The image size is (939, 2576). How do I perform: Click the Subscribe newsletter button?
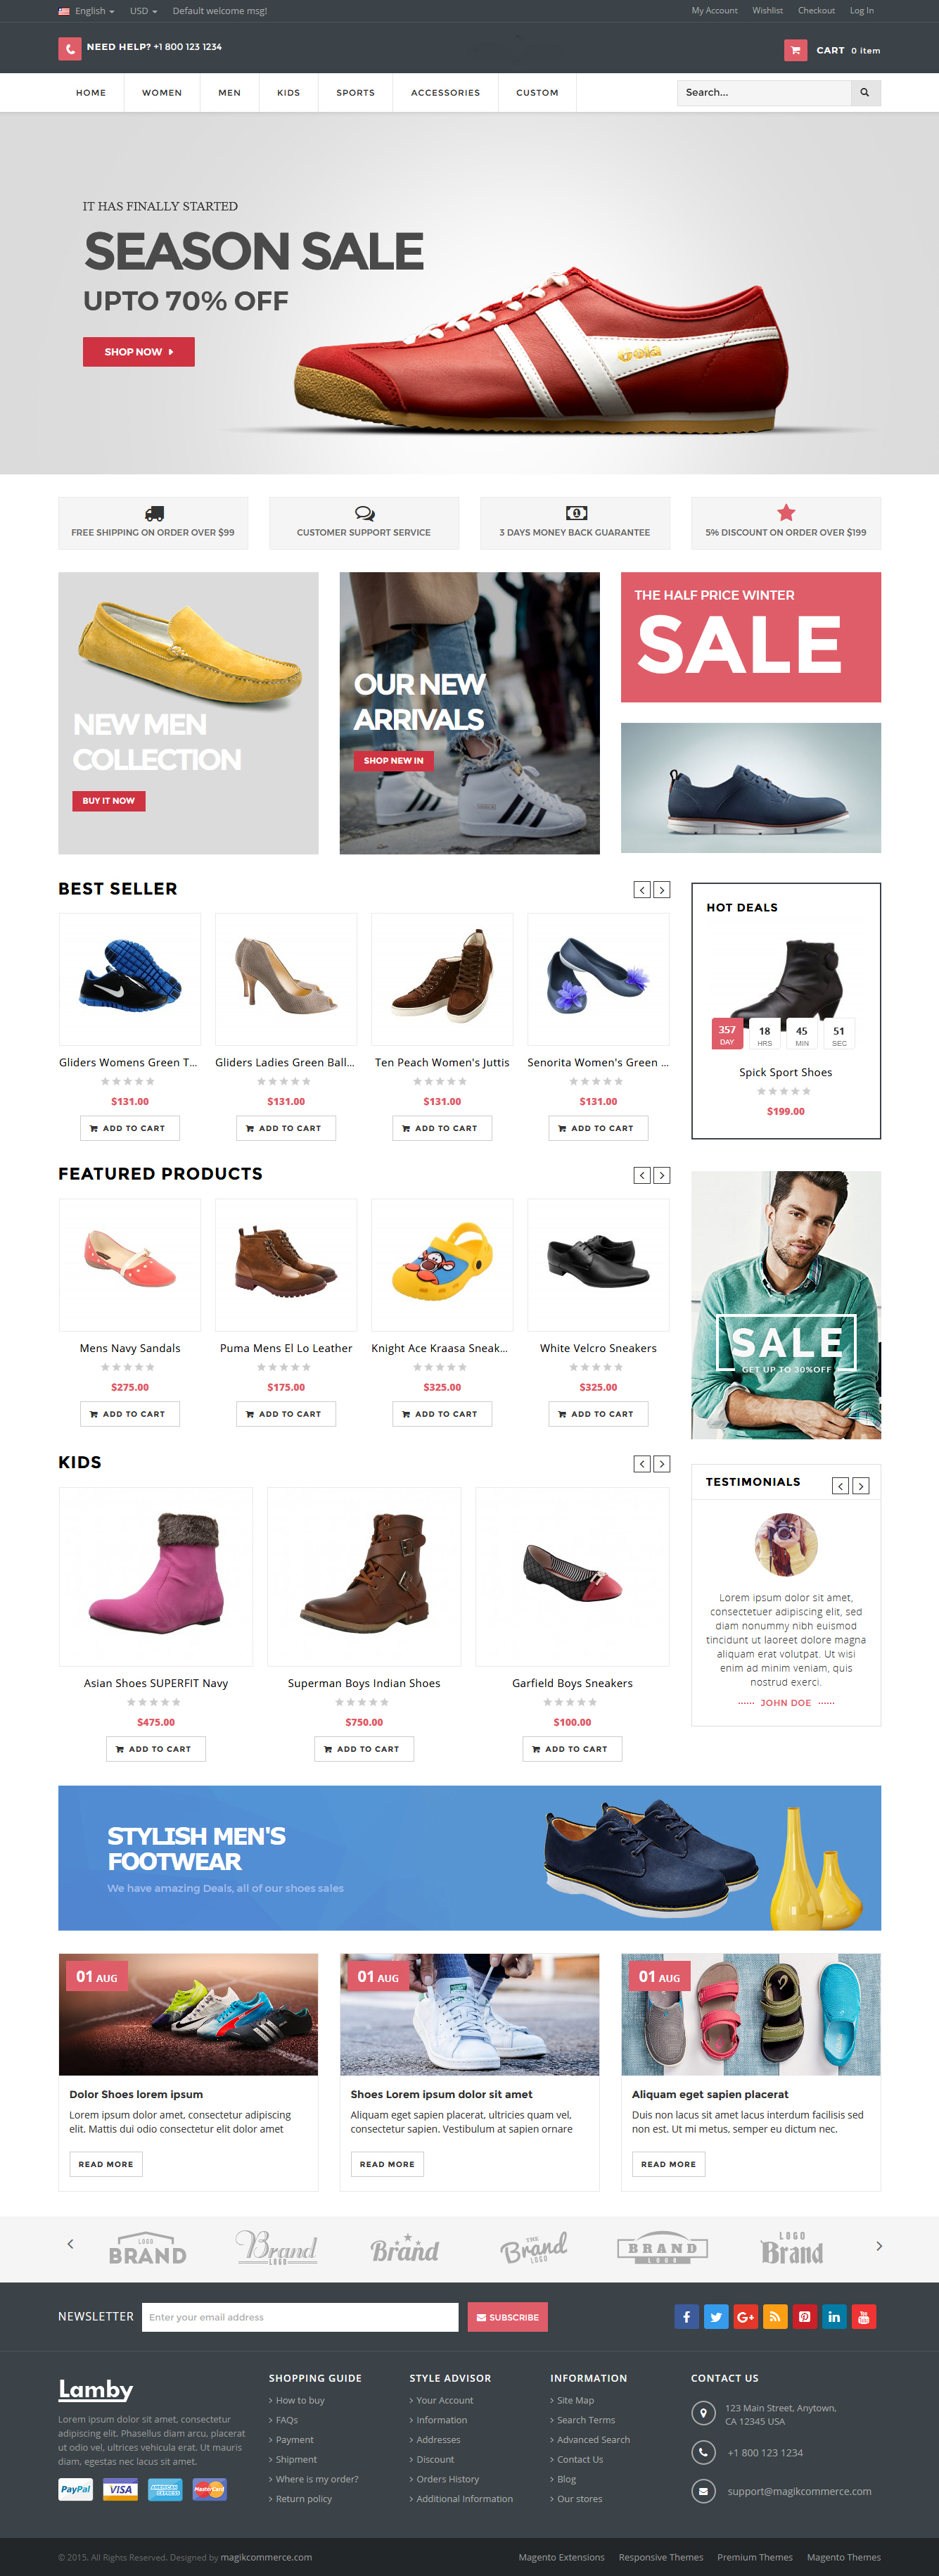507,2317
